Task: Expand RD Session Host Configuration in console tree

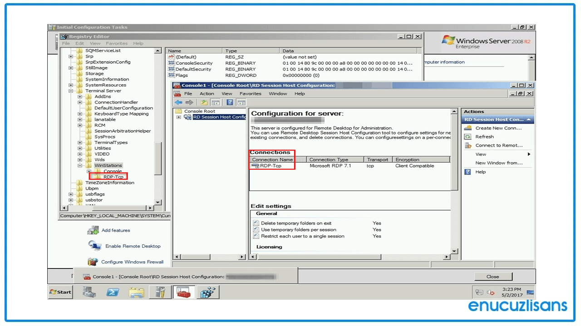Action: [178, 117]
